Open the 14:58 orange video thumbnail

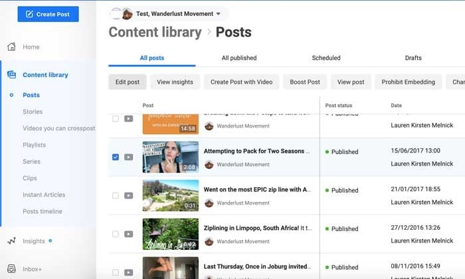click(171, 124)
